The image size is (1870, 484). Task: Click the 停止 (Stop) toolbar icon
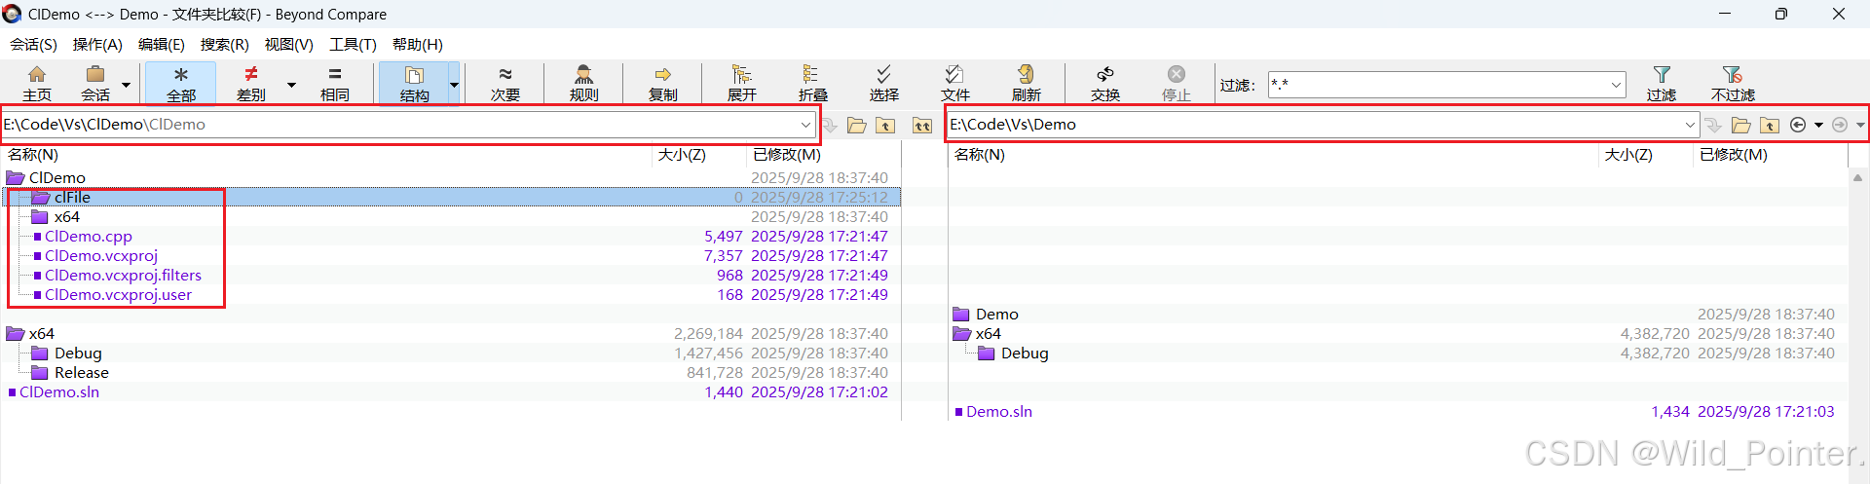(1177, 84)
